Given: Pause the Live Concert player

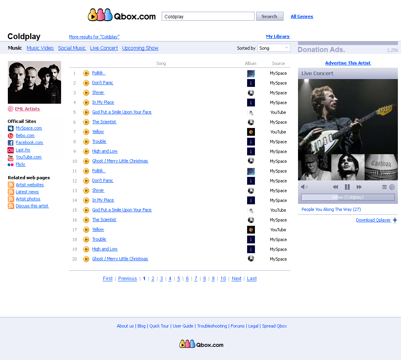Looking at the screenshot, I should coord(347,187).
